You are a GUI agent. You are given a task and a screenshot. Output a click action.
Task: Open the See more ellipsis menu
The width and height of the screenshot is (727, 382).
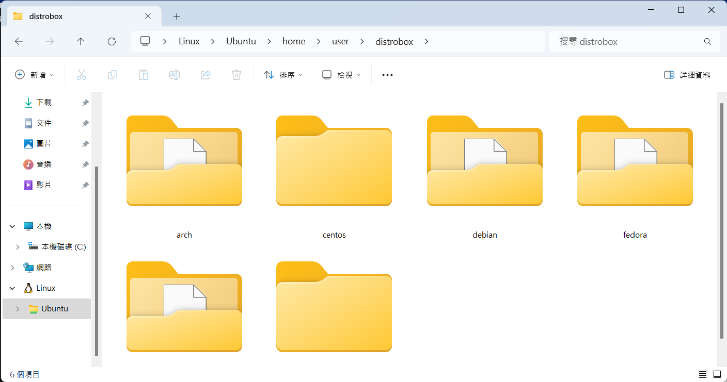387,75
